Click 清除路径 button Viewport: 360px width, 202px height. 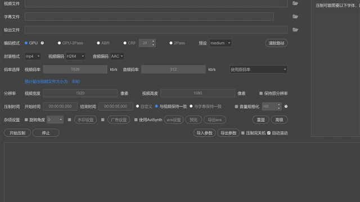tap(276, 43)
